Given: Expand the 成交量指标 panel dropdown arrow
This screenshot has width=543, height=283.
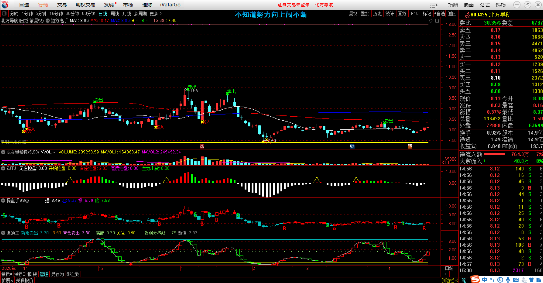Looking at the screenshot, I should (3, 152).
